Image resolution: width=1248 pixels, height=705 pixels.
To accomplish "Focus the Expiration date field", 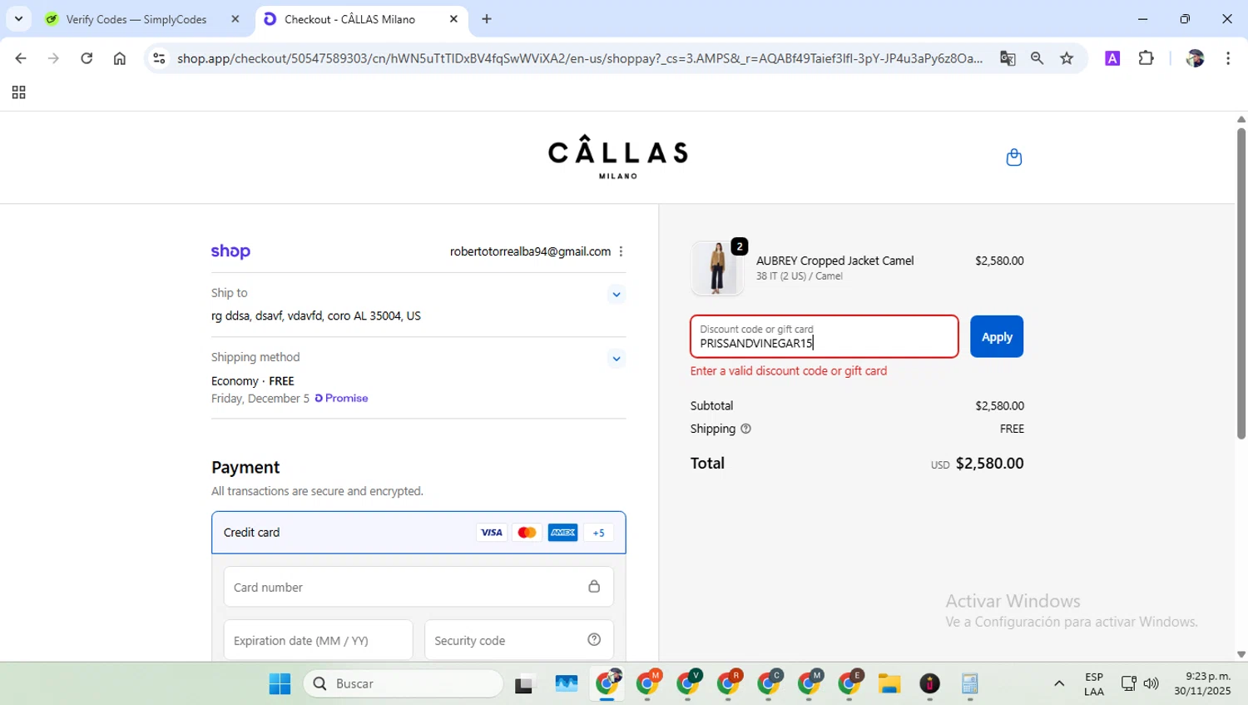I will [318, 640].
